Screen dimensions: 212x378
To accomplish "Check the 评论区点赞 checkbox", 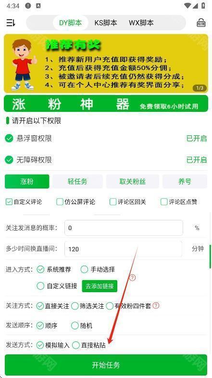I will tap(164, 202).
